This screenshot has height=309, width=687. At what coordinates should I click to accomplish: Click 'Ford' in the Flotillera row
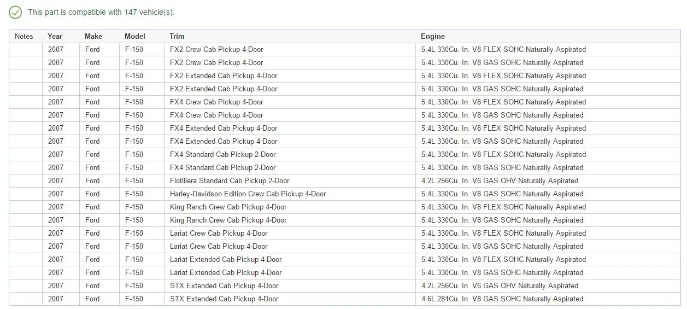coord(92,180)
